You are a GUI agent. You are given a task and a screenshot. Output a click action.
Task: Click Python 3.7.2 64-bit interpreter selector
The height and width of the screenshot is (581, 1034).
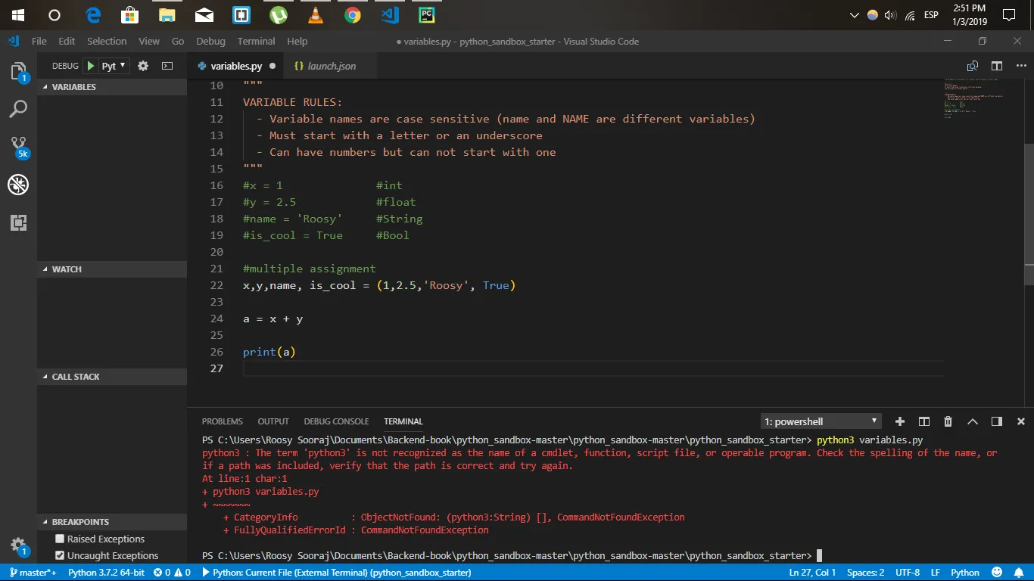click(106, 573)
